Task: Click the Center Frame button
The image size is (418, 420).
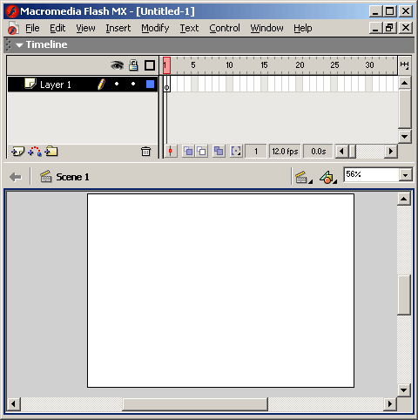Action: (171, 152)
